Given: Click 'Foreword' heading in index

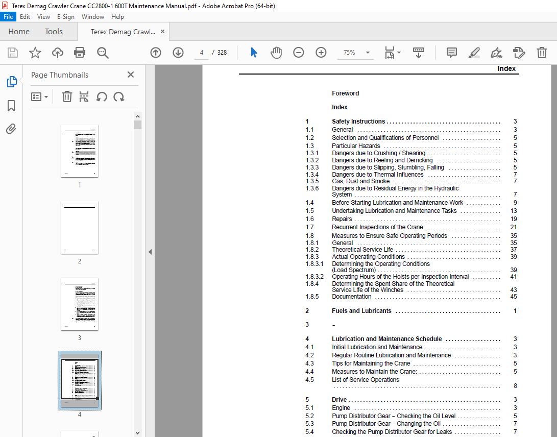Looking at the screenshot, I should coord(345,93).
